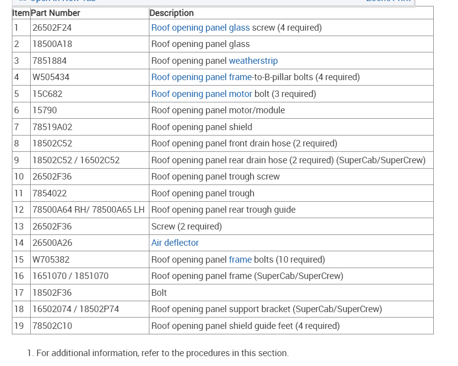Click the 'Part Number' column header

pyautogui.click(x=55, y=13)
